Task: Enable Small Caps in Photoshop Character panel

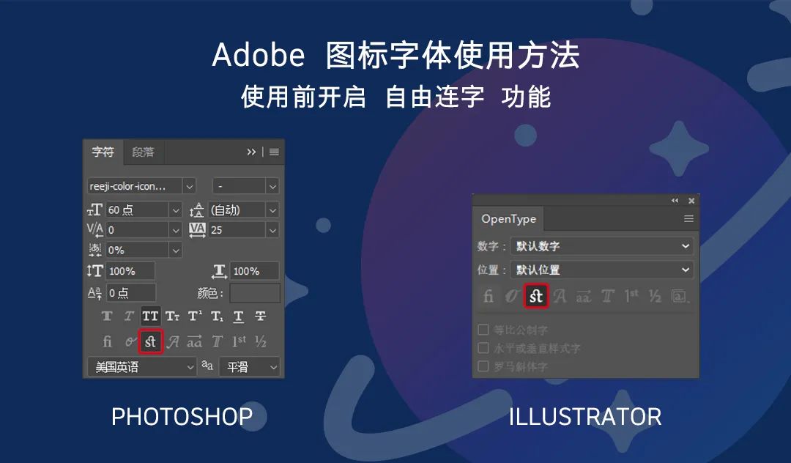Action: point(173,316)
